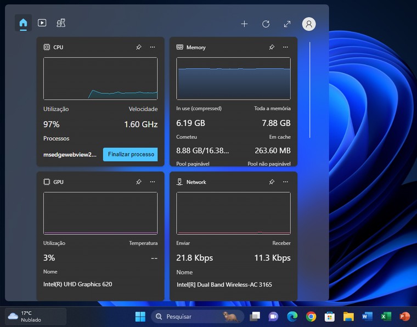The height and width of the screenshot is (327, 417).
Task: Open the user profile avatar
Action: 309,24
